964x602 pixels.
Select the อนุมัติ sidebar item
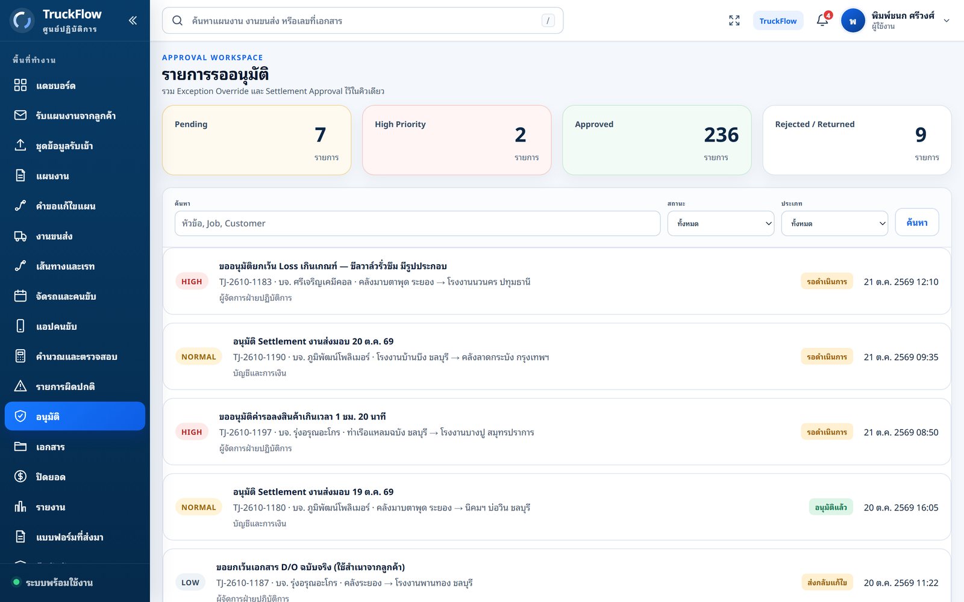click(75, 417)
